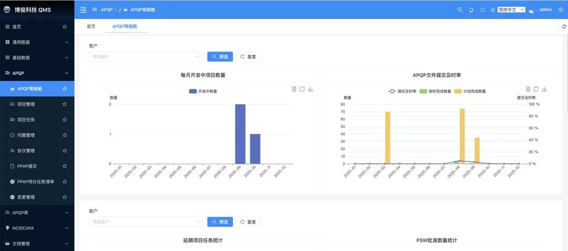Open the settings gear in header
The height and width of the screenshot is (251, 568).
pyautogui.click(x=561, y=10)
